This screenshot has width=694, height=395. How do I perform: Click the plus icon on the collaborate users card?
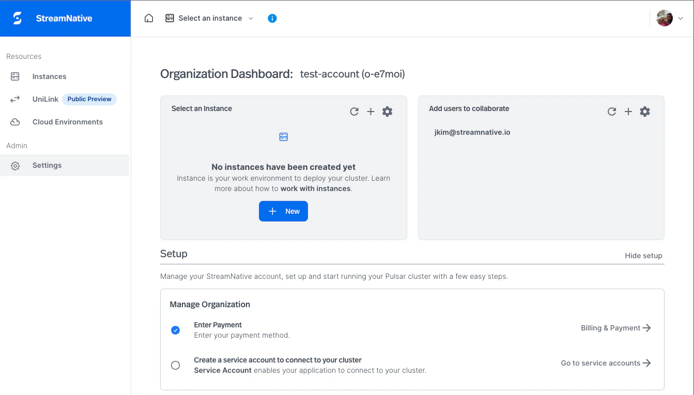(628, 111)
